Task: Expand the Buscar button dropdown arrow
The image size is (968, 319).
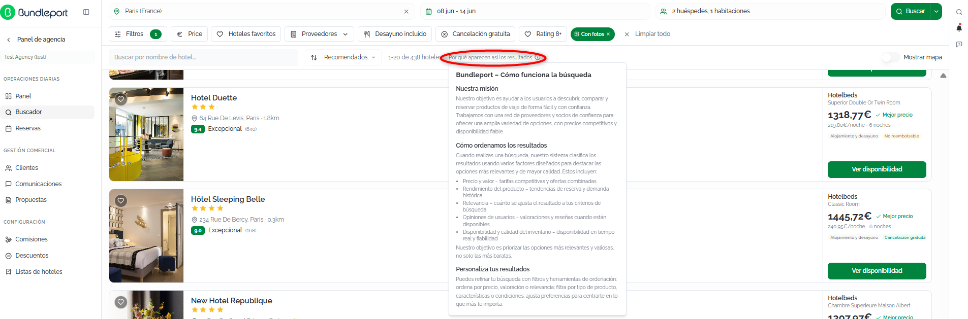Action: pos(936,11)
